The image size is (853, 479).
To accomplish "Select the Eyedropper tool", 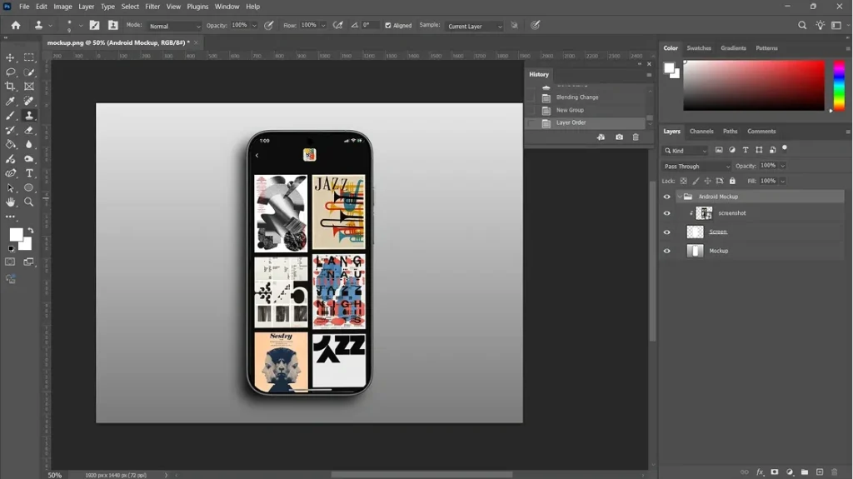I will (x=10, y=101).
